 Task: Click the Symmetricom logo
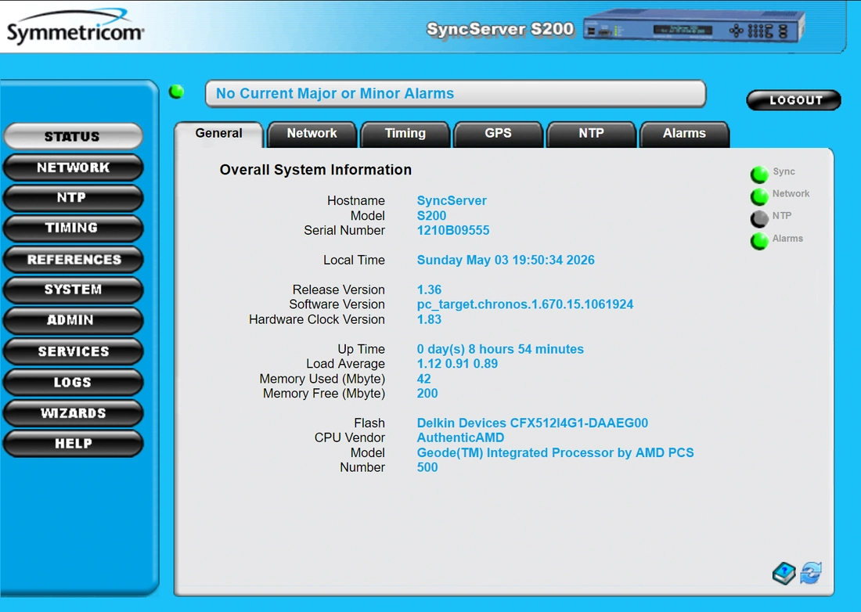pos(75,27)
